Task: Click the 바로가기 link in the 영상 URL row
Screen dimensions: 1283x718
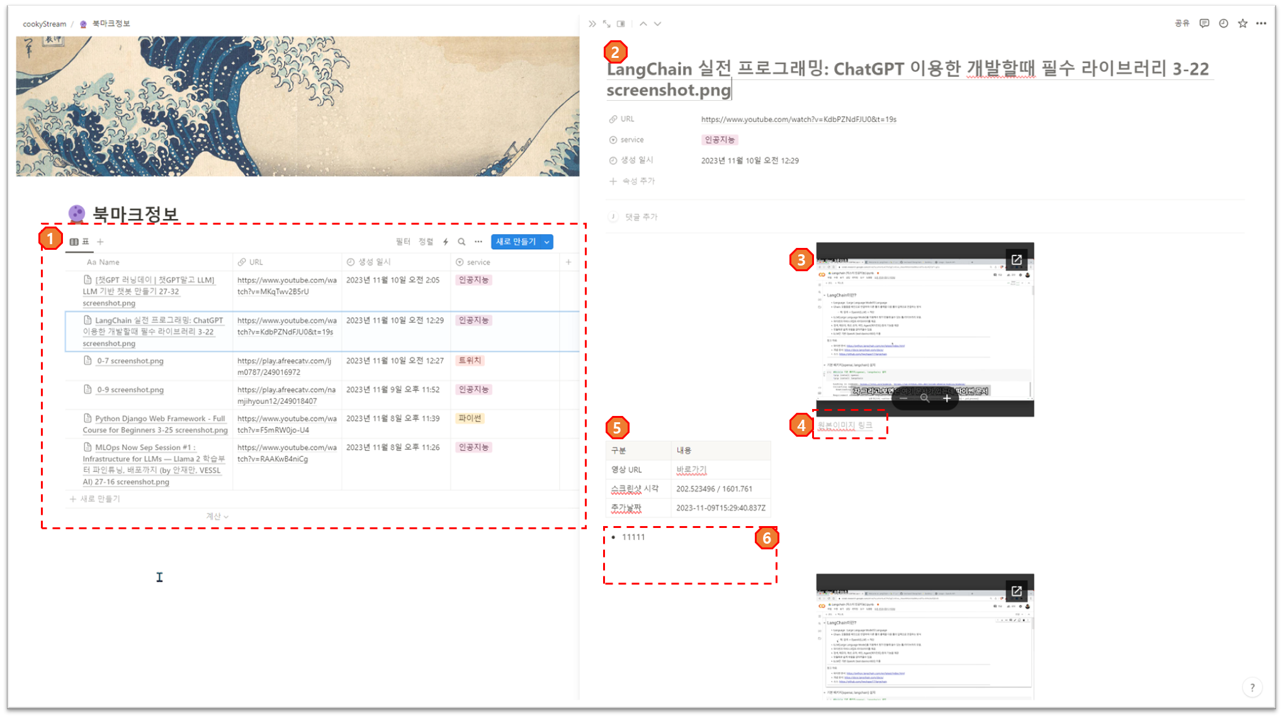Action: point(691,469)
